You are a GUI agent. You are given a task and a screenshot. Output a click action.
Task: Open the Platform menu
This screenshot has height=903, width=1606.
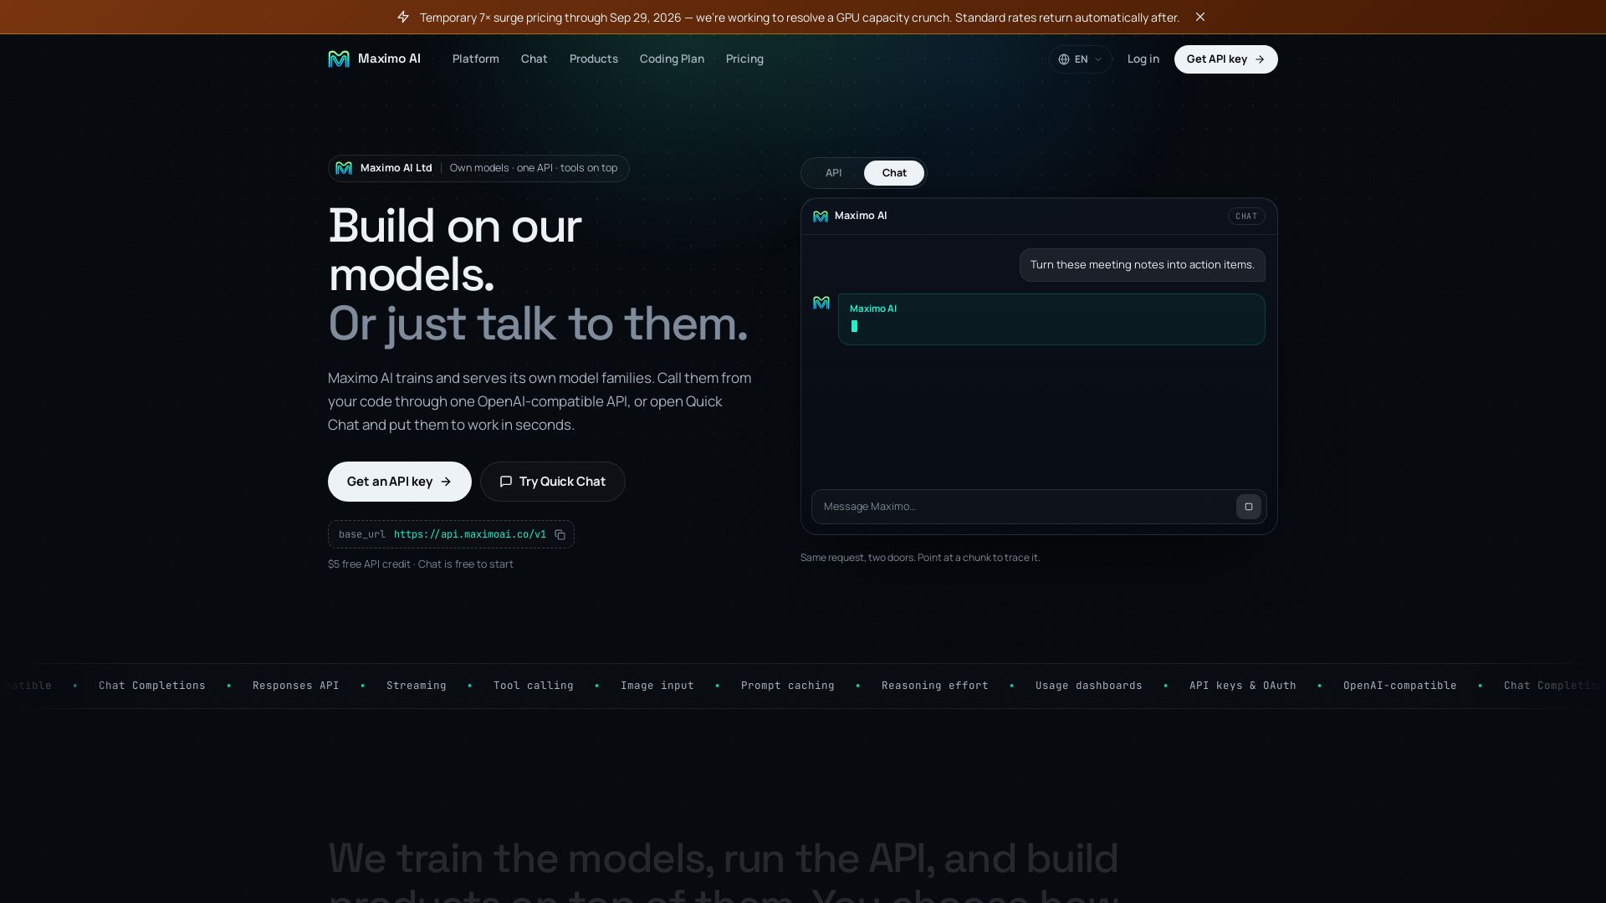click(476, 59)
